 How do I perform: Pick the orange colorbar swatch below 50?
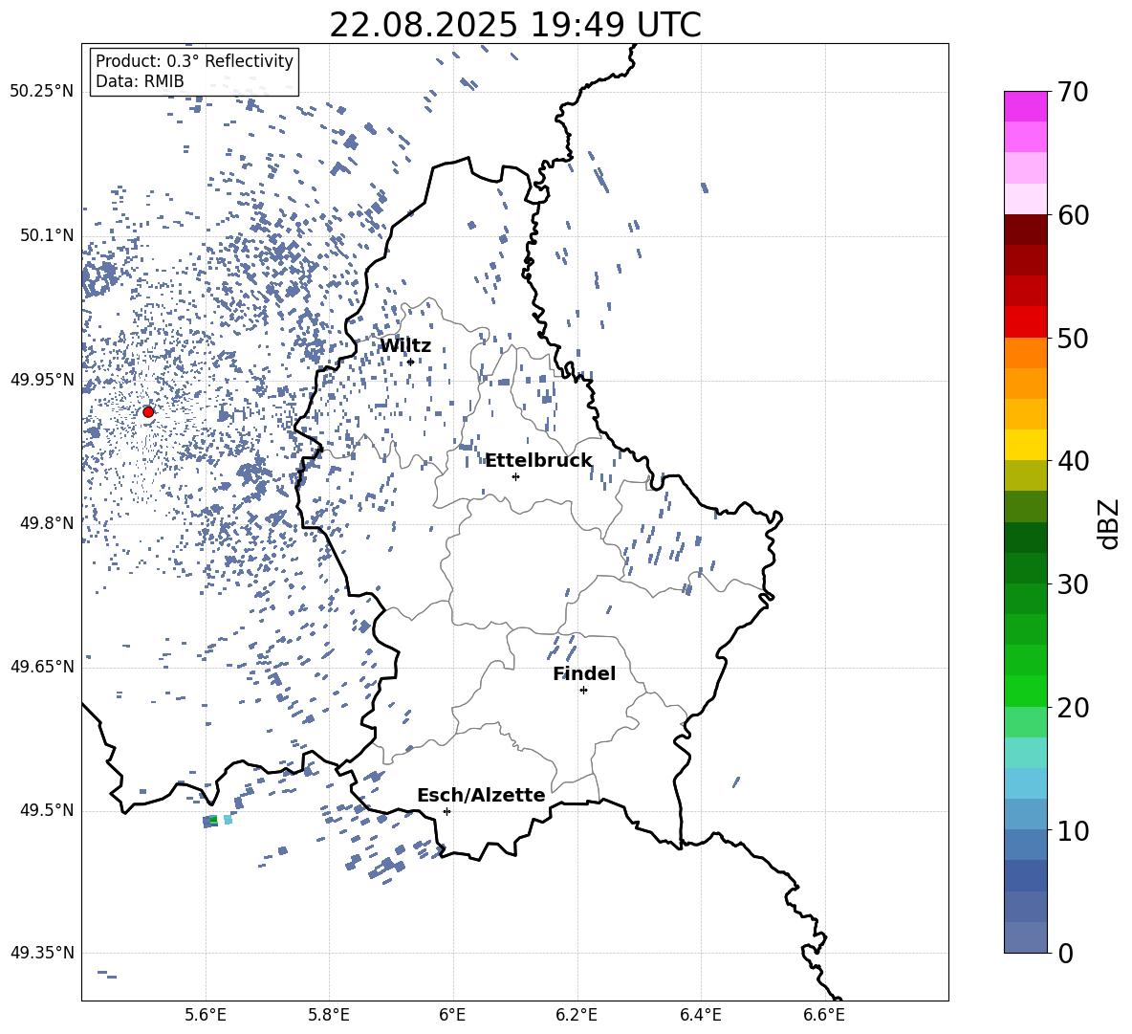(1026, 353)
